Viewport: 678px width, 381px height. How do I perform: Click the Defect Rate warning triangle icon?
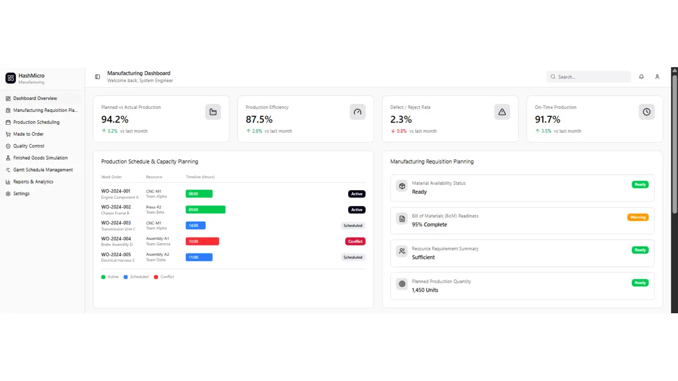tap(502, 112)
